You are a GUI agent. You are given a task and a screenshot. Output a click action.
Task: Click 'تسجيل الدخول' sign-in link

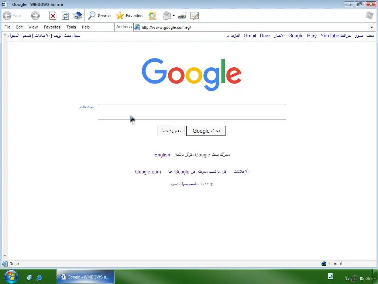coord(19,36)
